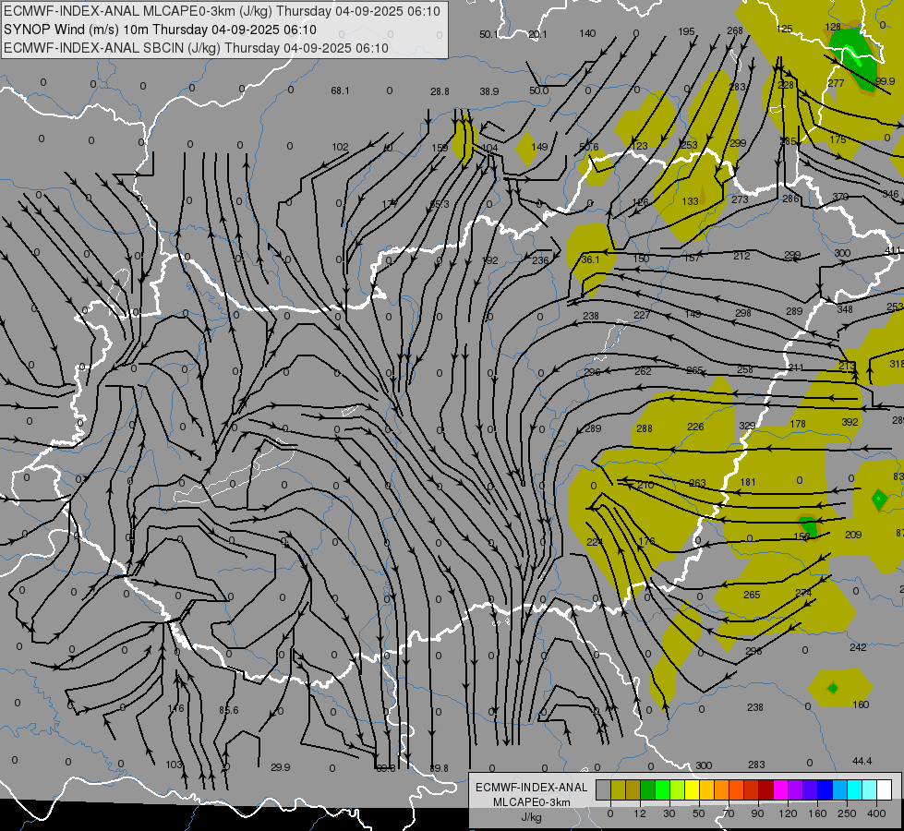Viewport: 904px width, 831px height.
Task: Click the map value 209
Action: [853, 535]
